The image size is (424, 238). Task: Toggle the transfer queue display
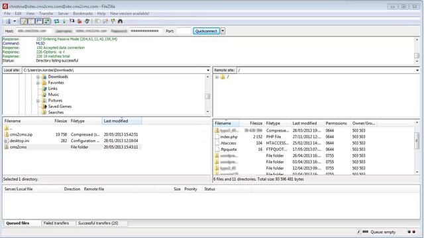pyautogui.click(x=46, y=21)
